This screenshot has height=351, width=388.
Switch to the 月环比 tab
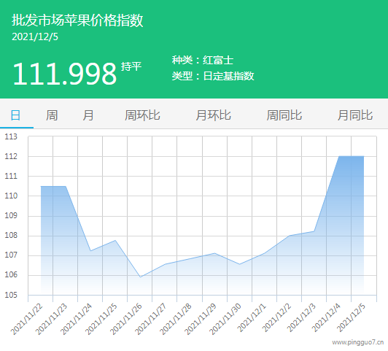213,115
